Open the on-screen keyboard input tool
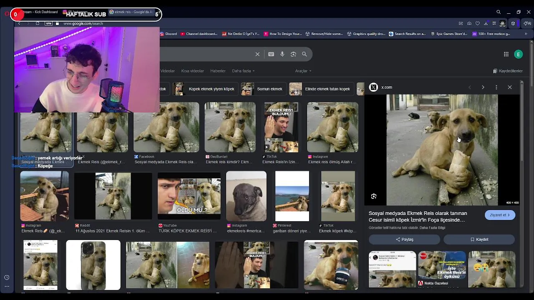The width and height of the screenshot is (534, 300). tap(271, 54)
